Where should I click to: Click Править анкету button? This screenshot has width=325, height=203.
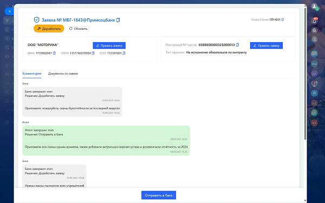pos(109,45)
